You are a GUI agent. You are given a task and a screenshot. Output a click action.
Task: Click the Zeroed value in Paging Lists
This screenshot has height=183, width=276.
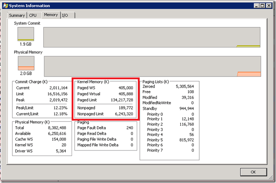184,86
